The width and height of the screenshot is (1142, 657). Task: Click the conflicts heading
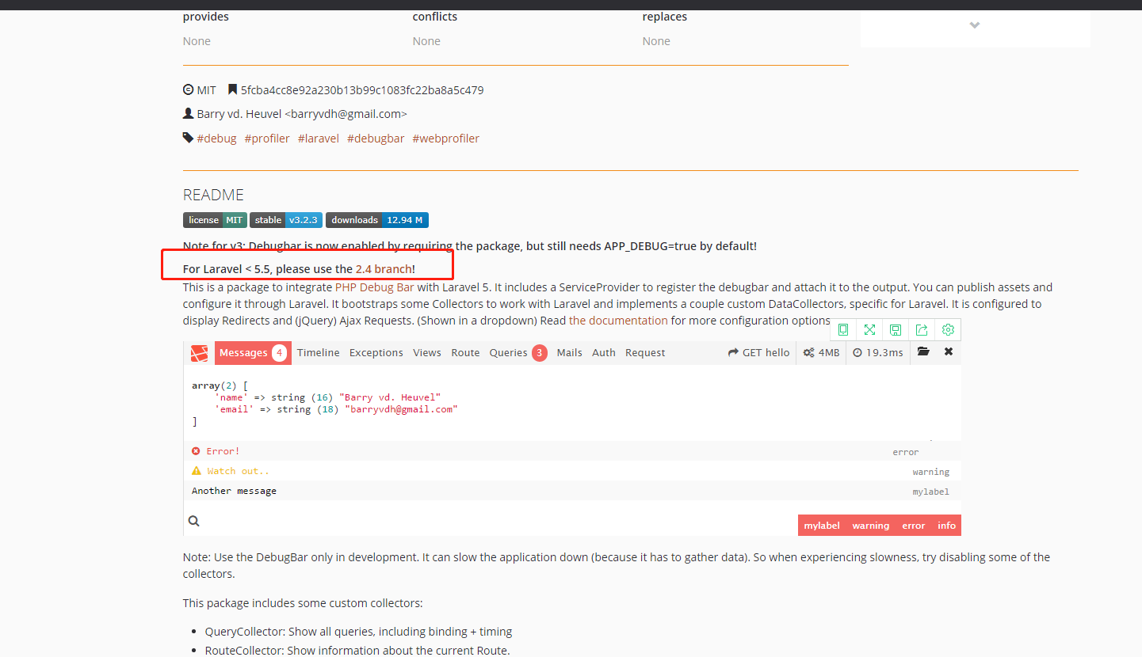435,17
